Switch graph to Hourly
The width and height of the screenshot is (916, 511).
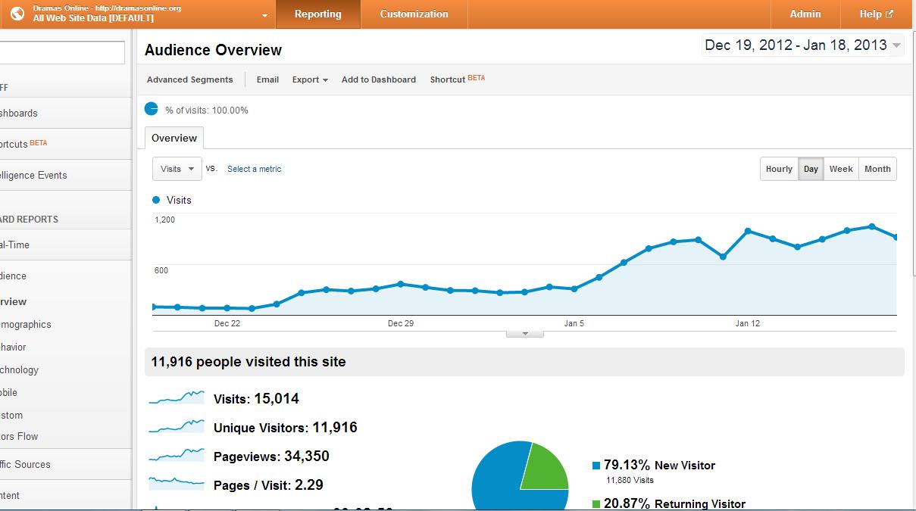[x=779, y=169]
